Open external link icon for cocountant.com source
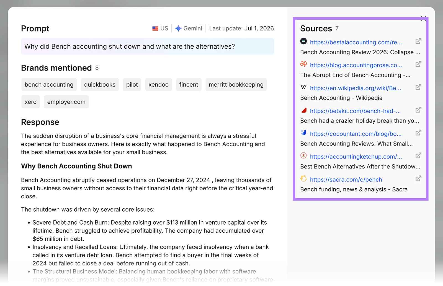Image resolution: width=443 pixels, height=286 pixels. click(418, 133)
